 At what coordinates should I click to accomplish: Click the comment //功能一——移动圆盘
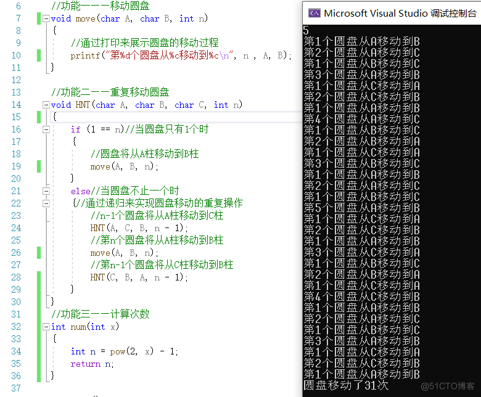click(101, 6)
